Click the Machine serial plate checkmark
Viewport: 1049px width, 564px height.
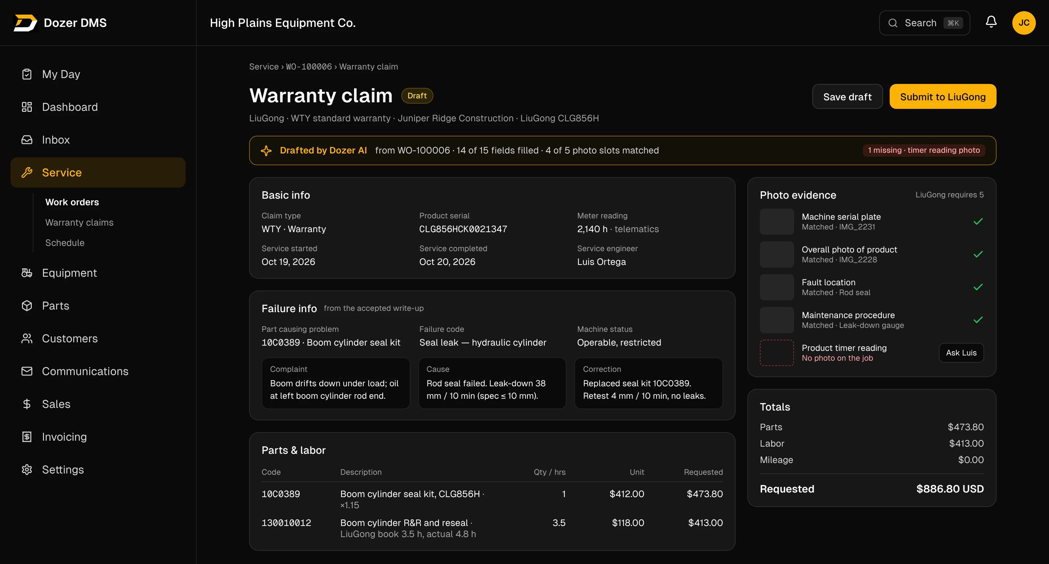tap(978, 222)
